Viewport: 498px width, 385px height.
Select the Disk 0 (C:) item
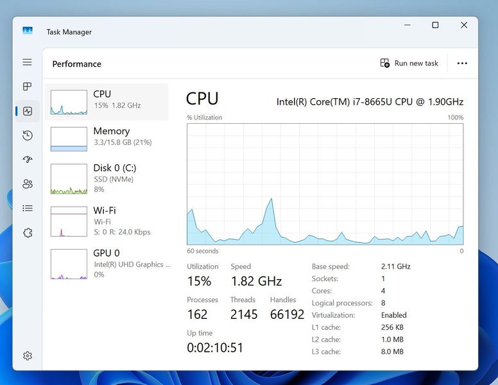pyautogui.click(x=107, y=178)
